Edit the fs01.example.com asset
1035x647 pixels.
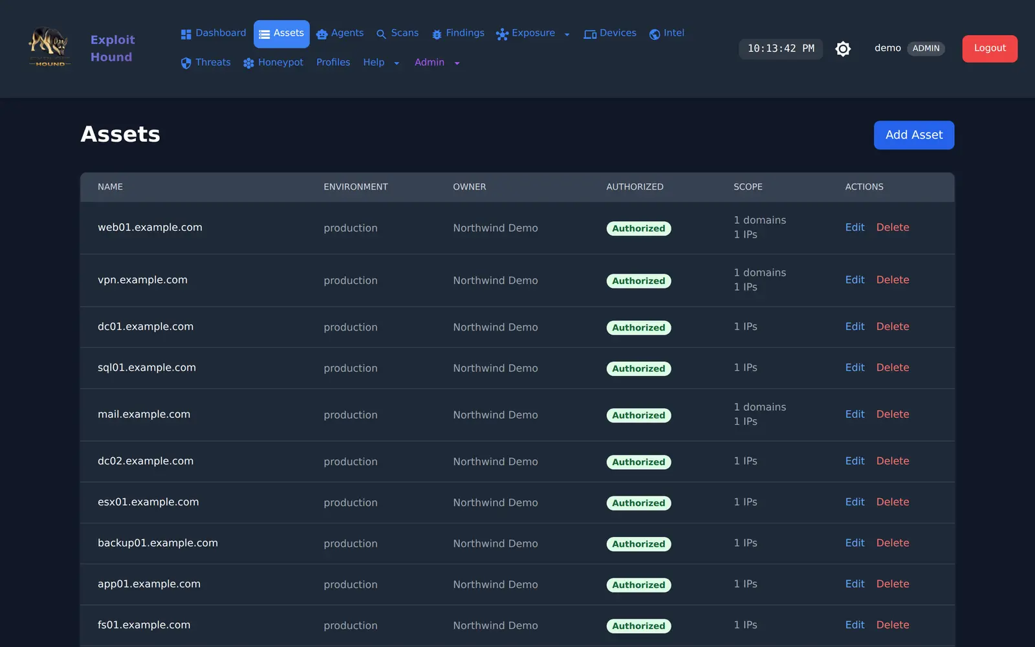click(x=855, y=625)
